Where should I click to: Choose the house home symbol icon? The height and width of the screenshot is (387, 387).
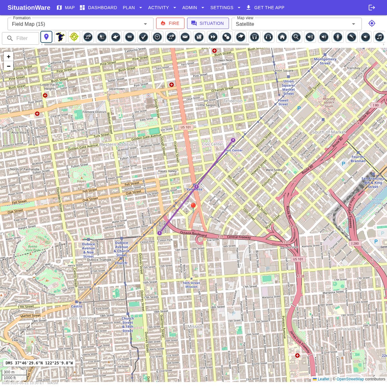pos(282,37)
